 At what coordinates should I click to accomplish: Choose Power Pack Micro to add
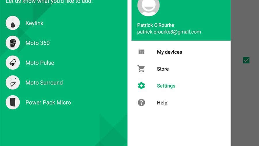click(x=48, y=102)
